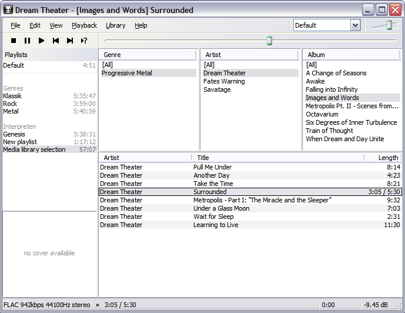Open the Help menu
Viewport: 405px width, 313px height.
[140, 25]
